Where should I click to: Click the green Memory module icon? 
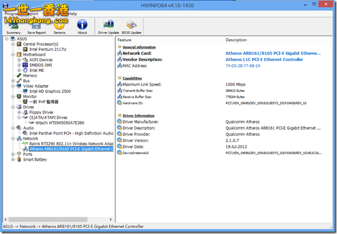[19, 75]
